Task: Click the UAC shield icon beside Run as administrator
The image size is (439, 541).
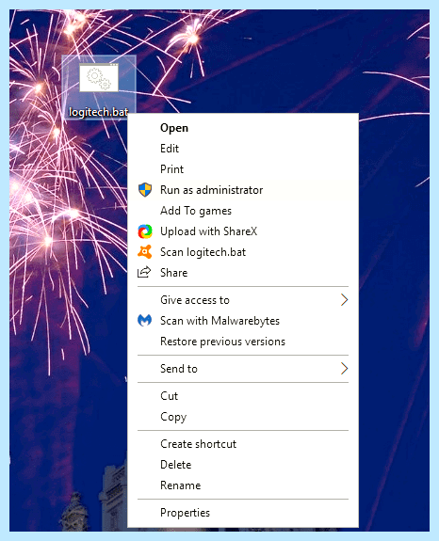Action: pyautogui.click(x=145, y=190)
